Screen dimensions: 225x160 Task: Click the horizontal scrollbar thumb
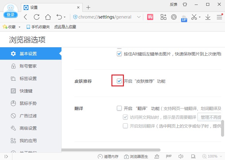click(x=111, y=150)
